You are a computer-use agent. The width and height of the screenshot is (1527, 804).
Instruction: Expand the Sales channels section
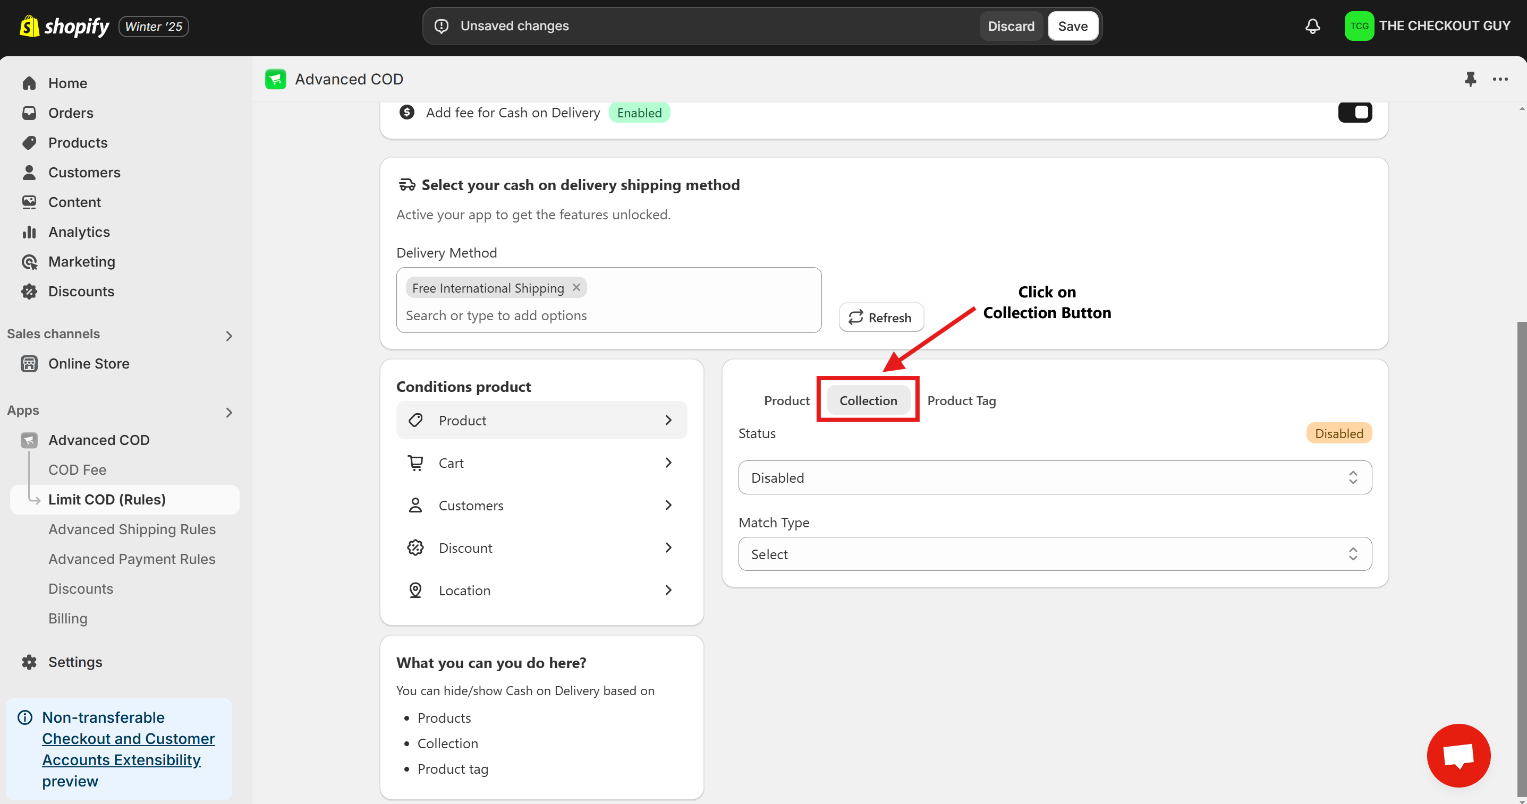click(230, 335)
